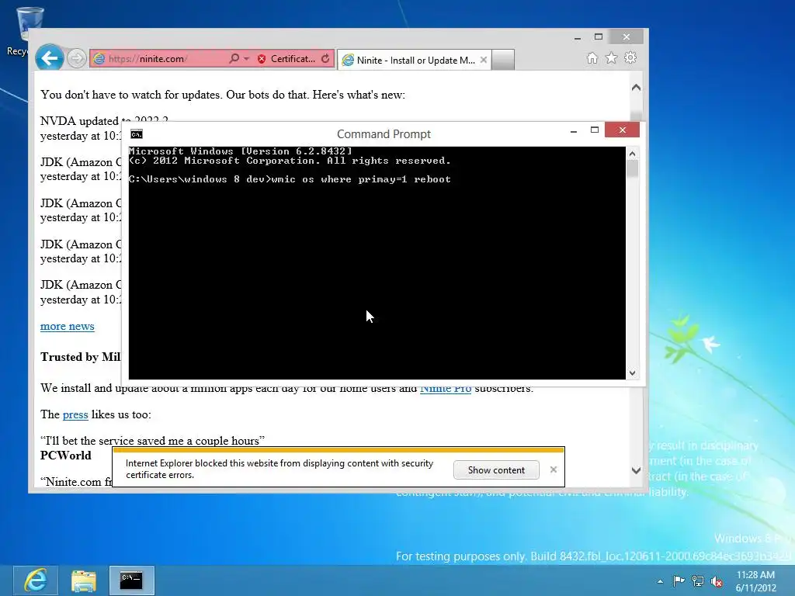795x596 pixels.
Task: Open a new blank tab in IE
Action: point(503,60)
